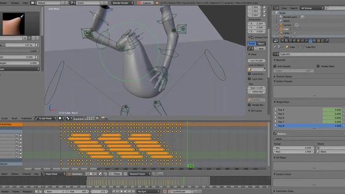Adjust the Key 4 value slider

click(x=332, y=110)
